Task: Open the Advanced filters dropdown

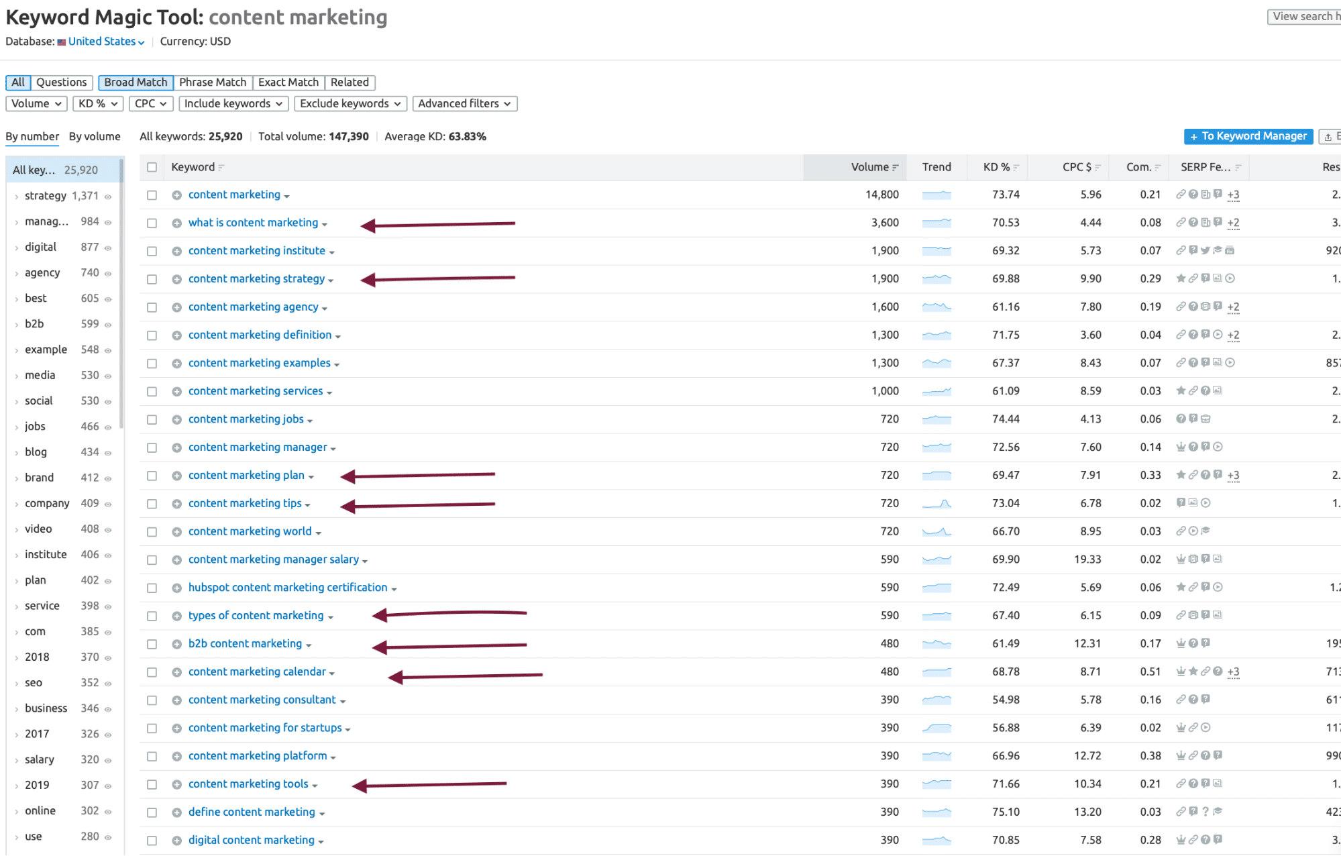Action: [464, 104]
